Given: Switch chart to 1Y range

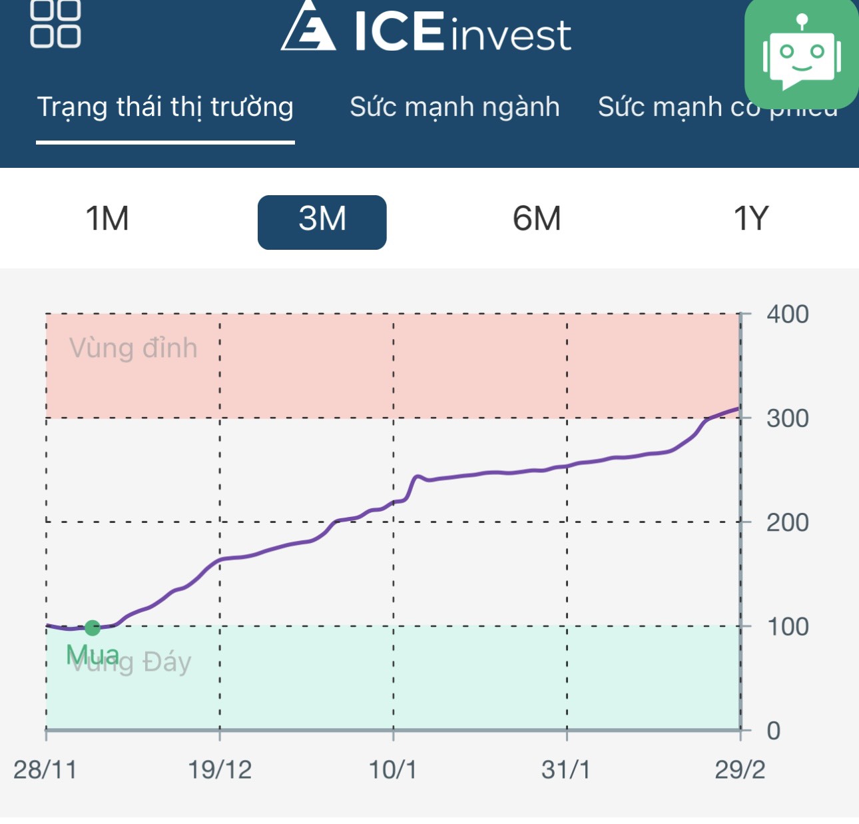Looking at the screenshot, I should point(751,219).
